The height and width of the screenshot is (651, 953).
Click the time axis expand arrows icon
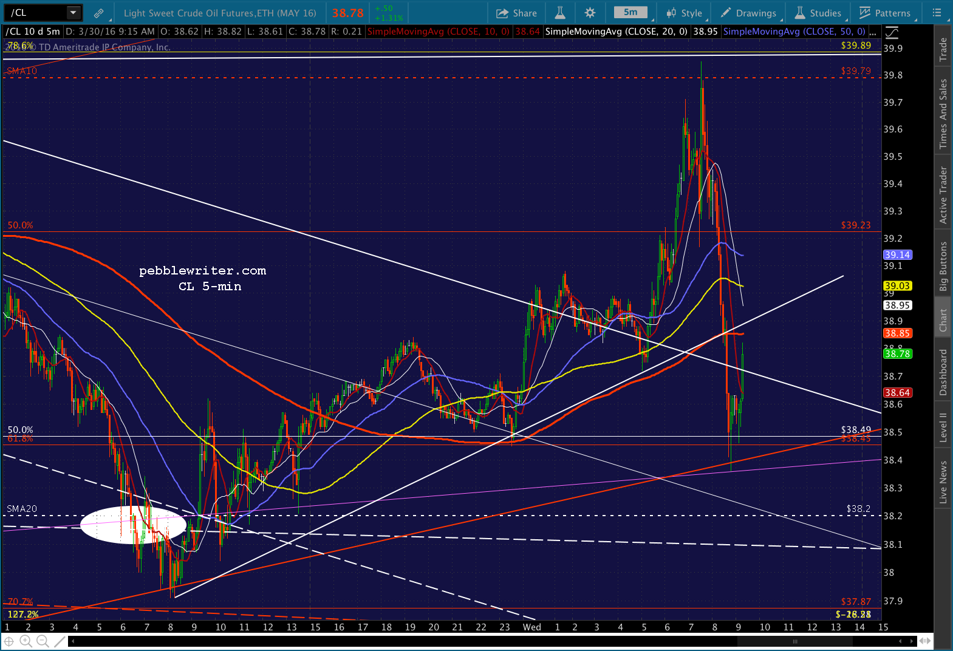pyautogui.click(x=924, y=641)
